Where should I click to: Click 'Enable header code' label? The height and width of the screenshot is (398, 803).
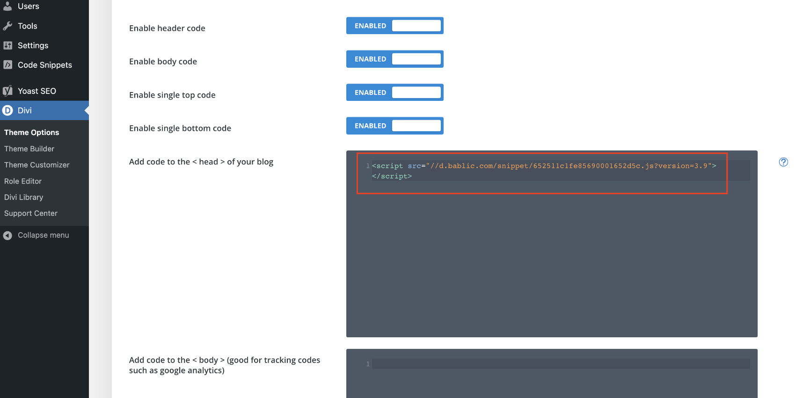click(167, 28)
